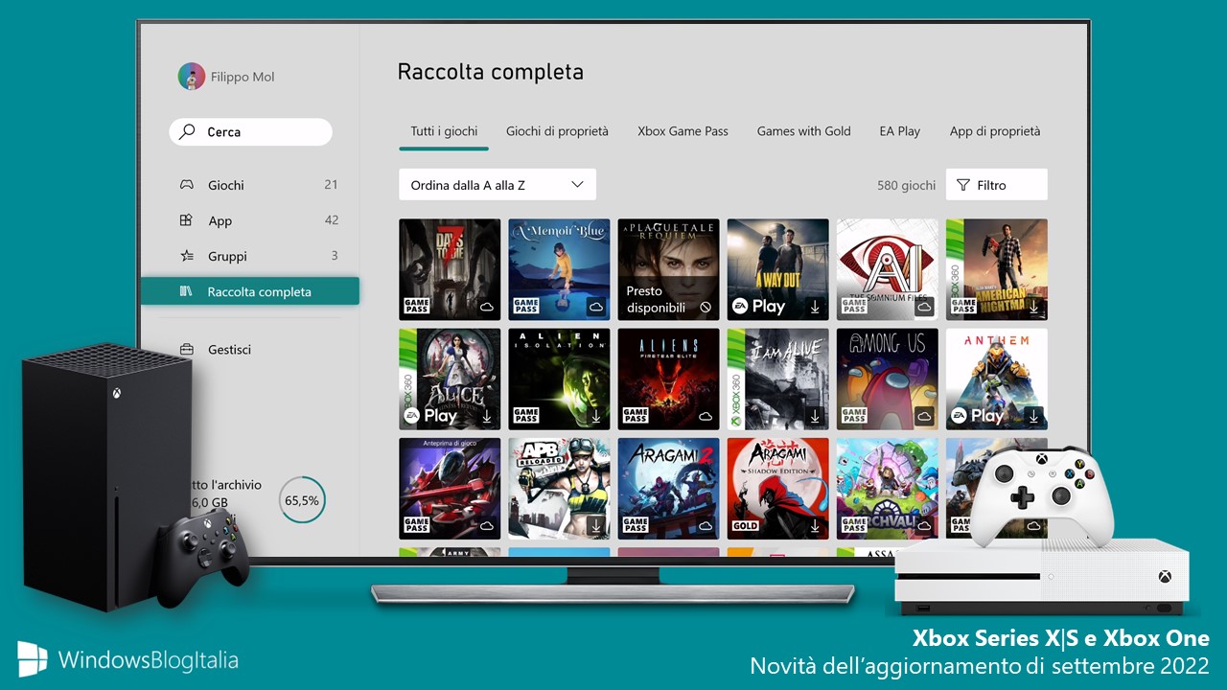Open Alan Wake's American Nightmare tile

(x=996, y=269)
